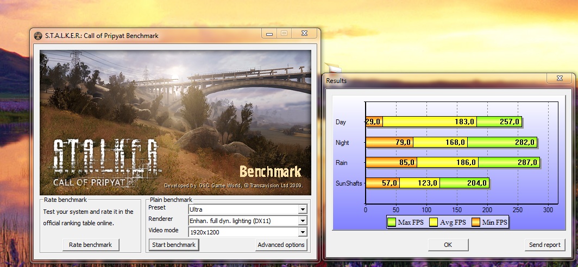Screen dimensions: 578x267
Task: Confirm Results dialog with OK
Action: pos(448,245)
